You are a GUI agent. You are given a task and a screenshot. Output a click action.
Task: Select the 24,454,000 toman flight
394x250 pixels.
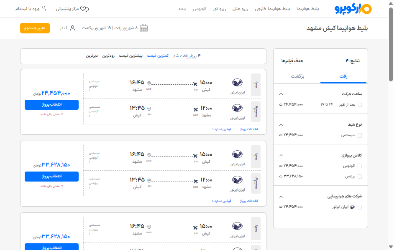tap(52, 105)
